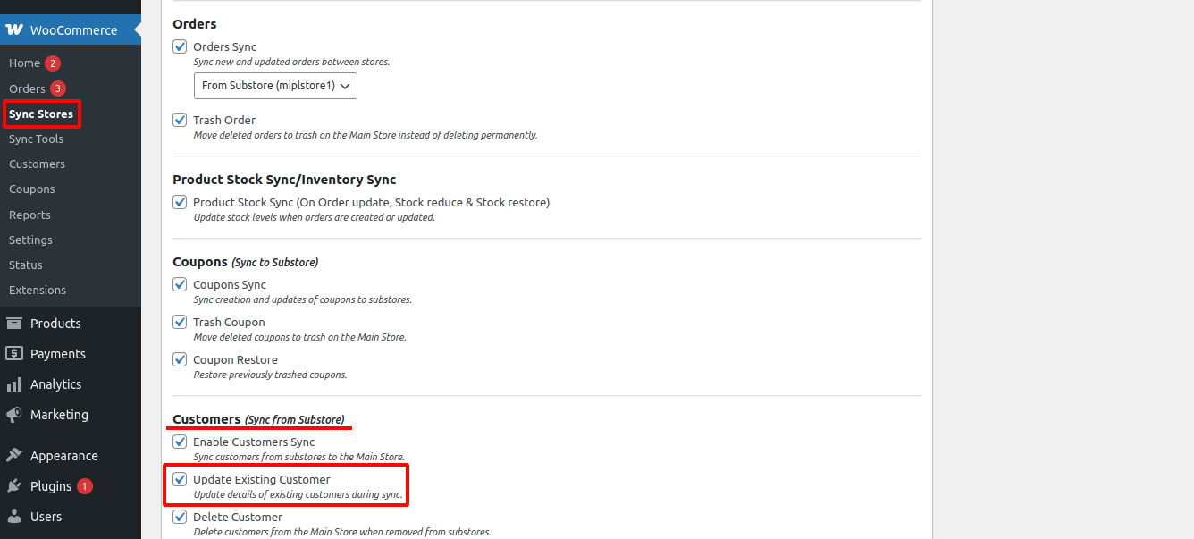Click the Plugins update count badge
This screenshot has width=1194, height=539.
[85, 486]
